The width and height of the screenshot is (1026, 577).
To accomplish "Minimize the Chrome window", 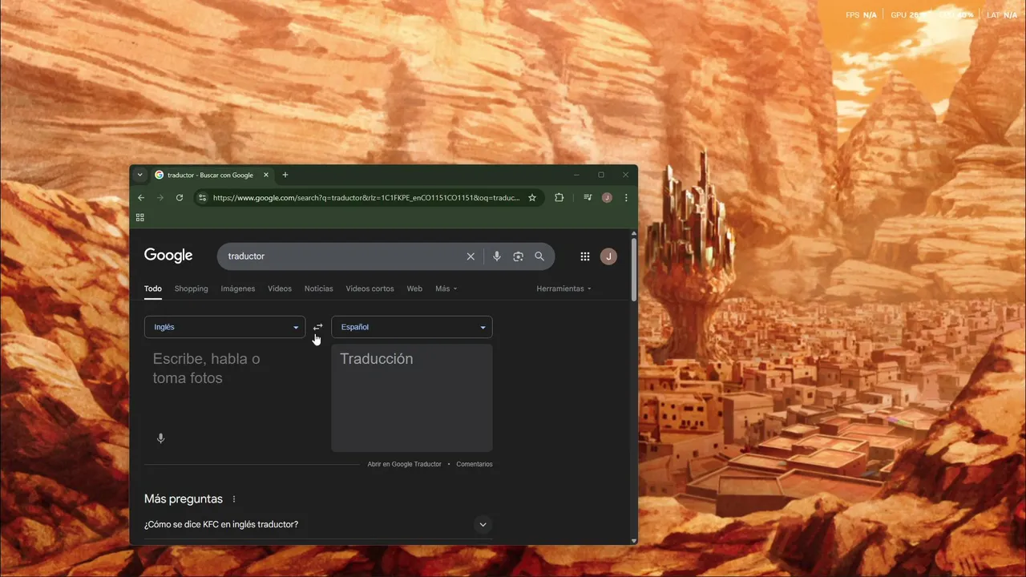I will coord(576,175).
